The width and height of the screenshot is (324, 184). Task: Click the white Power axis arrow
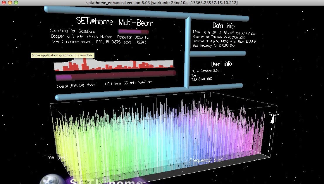(271, 134)
